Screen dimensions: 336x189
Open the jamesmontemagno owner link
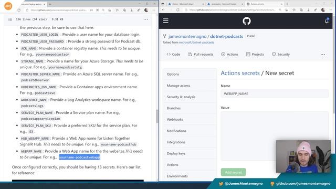187,36
